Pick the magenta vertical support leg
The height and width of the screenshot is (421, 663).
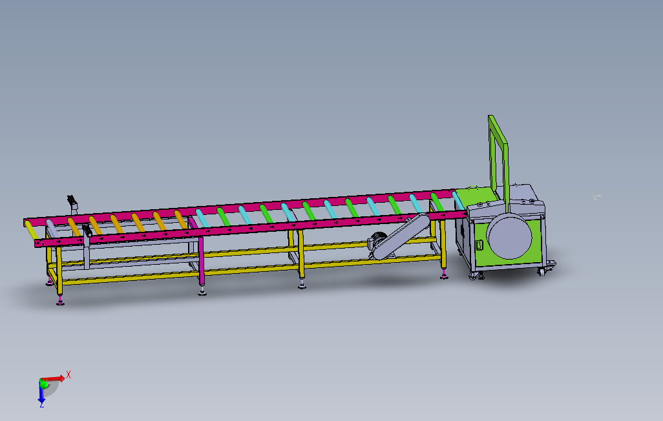pos(201,261)
